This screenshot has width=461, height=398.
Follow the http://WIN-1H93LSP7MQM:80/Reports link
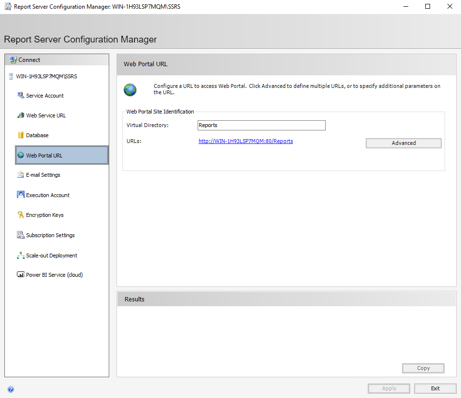[245, 141]
